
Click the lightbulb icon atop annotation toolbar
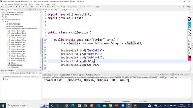click(189, 19)
